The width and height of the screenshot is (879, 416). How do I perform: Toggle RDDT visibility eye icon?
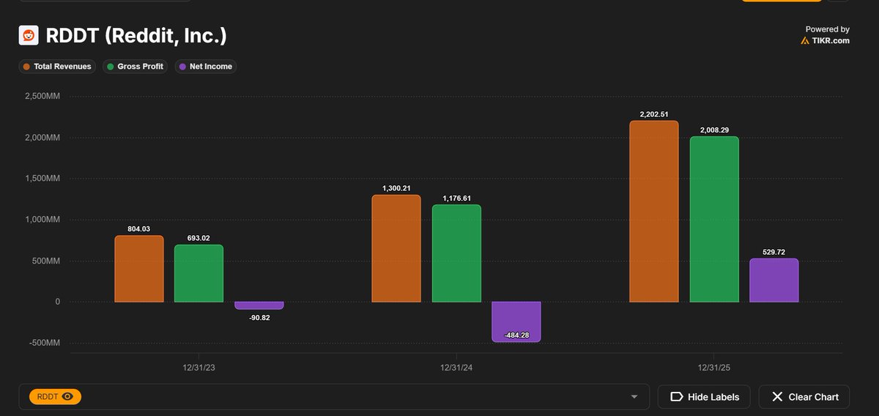tap(68, 396)
